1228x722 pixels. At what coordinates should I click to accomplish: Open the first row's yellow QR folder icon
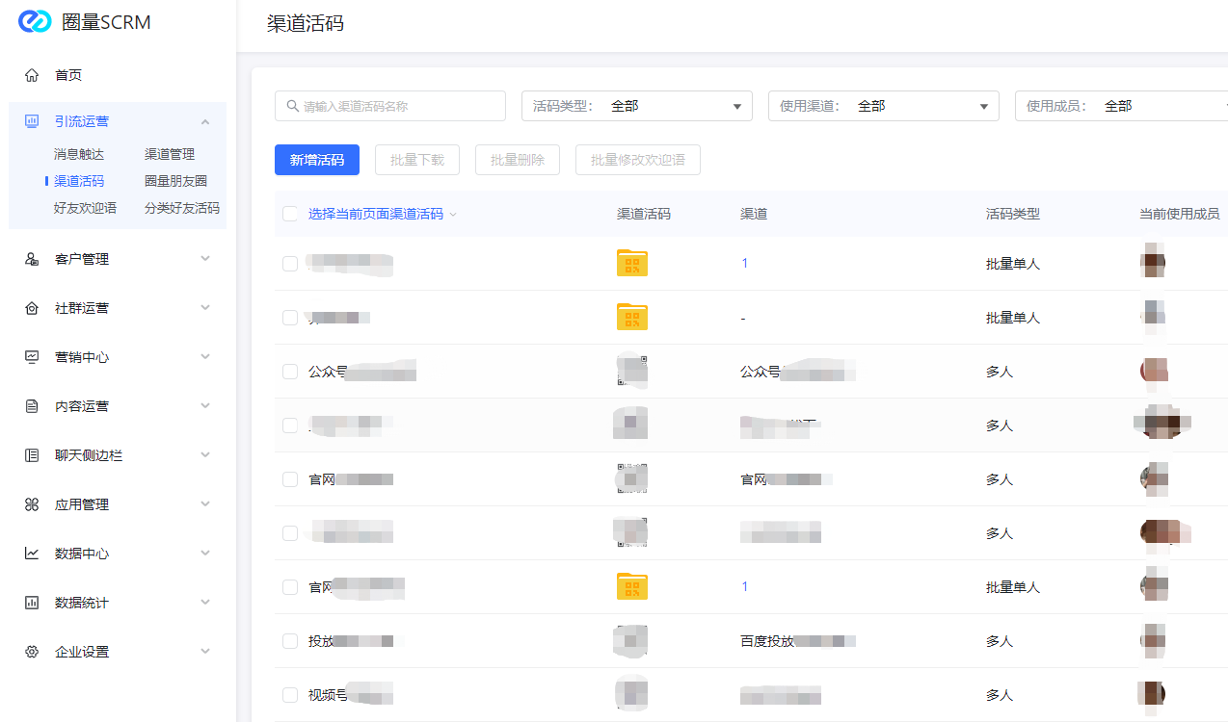tap(631, 264)
